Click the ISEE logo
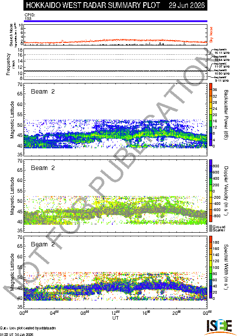This screenshot has width=237, height=336. pyautogui.click(x=219, y=327)
